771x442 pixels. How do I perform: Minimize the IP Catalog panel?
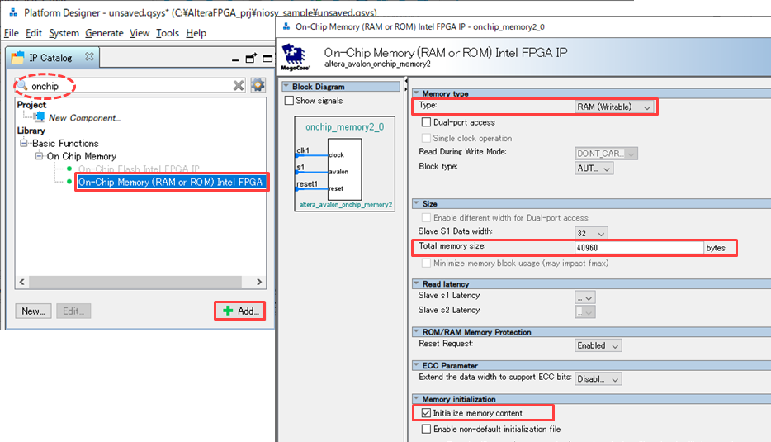[x=235, y=59]
